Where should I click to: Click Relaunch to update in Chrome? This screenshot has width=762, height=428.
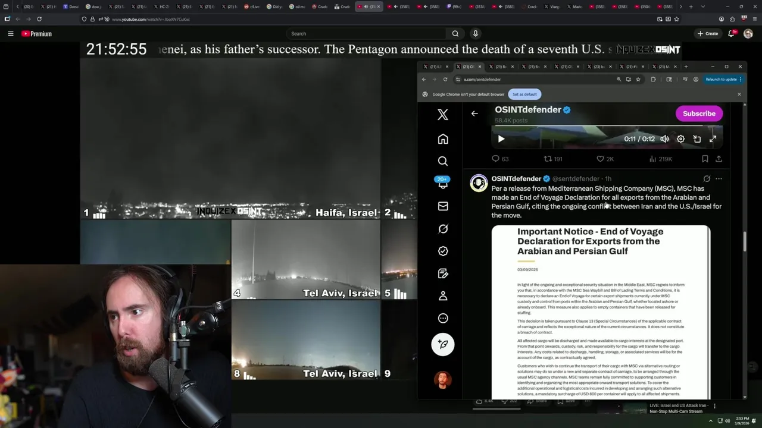(x=721, y=79)
